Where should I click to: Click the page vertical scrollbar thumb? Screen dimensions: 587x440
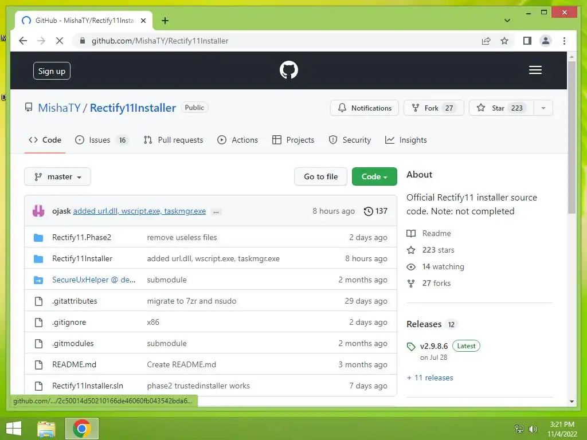572,137
